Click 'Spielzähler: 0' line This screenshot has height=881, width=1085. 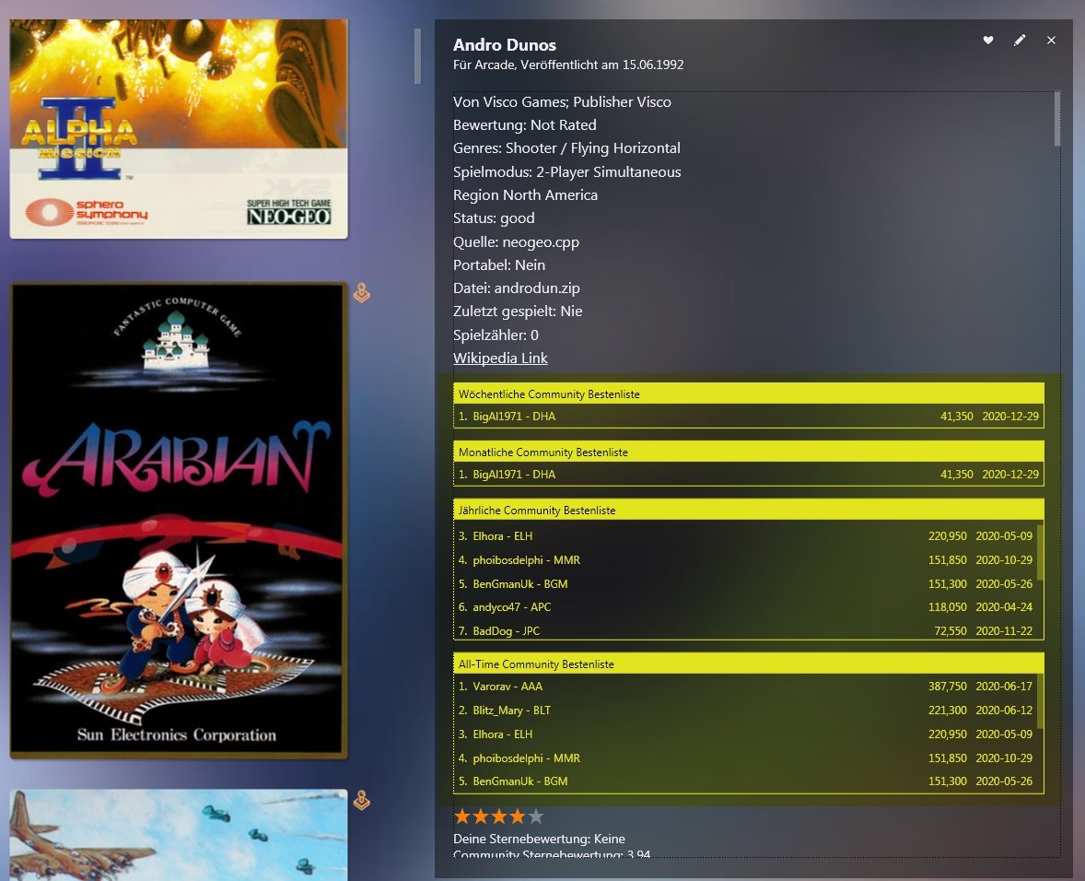click(496, 335)
